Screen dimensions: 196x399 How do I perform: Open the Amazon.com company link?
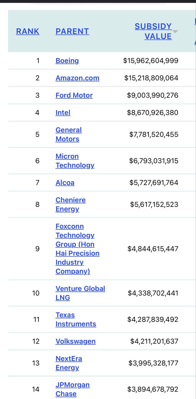(77, 78)
